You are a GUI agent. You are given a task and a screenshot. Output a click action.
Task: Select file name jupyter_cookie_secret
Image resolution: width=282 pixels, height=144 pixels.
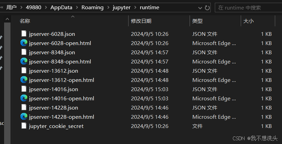(x=56, y=126)
